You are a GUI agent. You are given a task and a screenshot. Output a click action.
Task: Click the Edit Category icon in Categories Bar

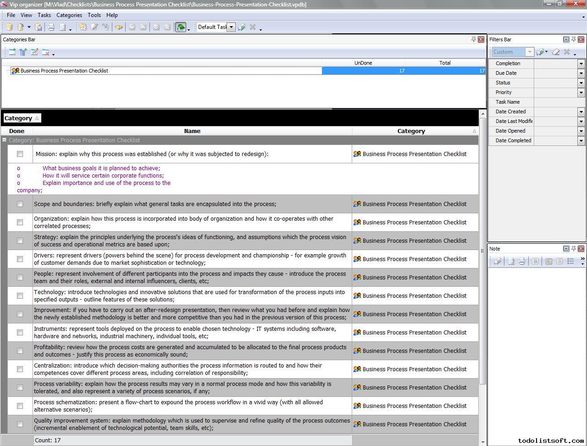pyautogui.click(x=34, y=52)
